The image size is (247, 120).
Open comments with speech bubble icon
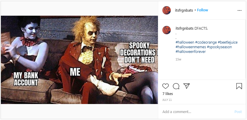pos(176,86)
